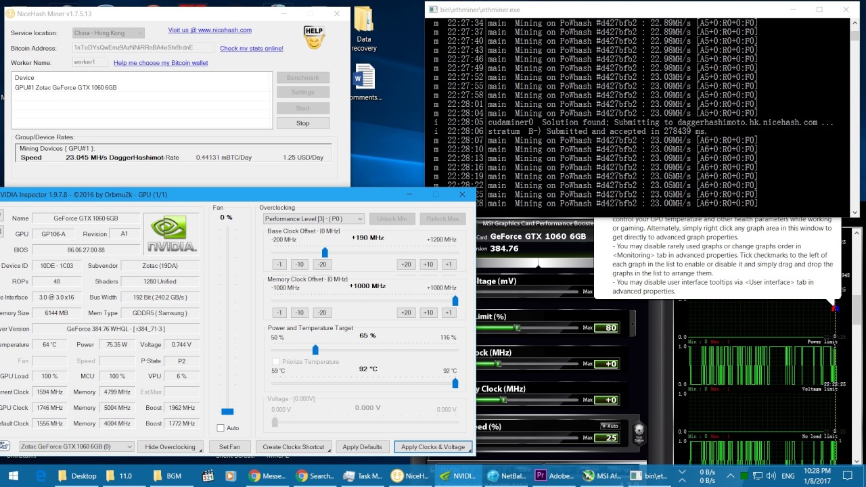Click the Bitcoin Address field
This screenshot has width=866, height=487.
point(143,48)
